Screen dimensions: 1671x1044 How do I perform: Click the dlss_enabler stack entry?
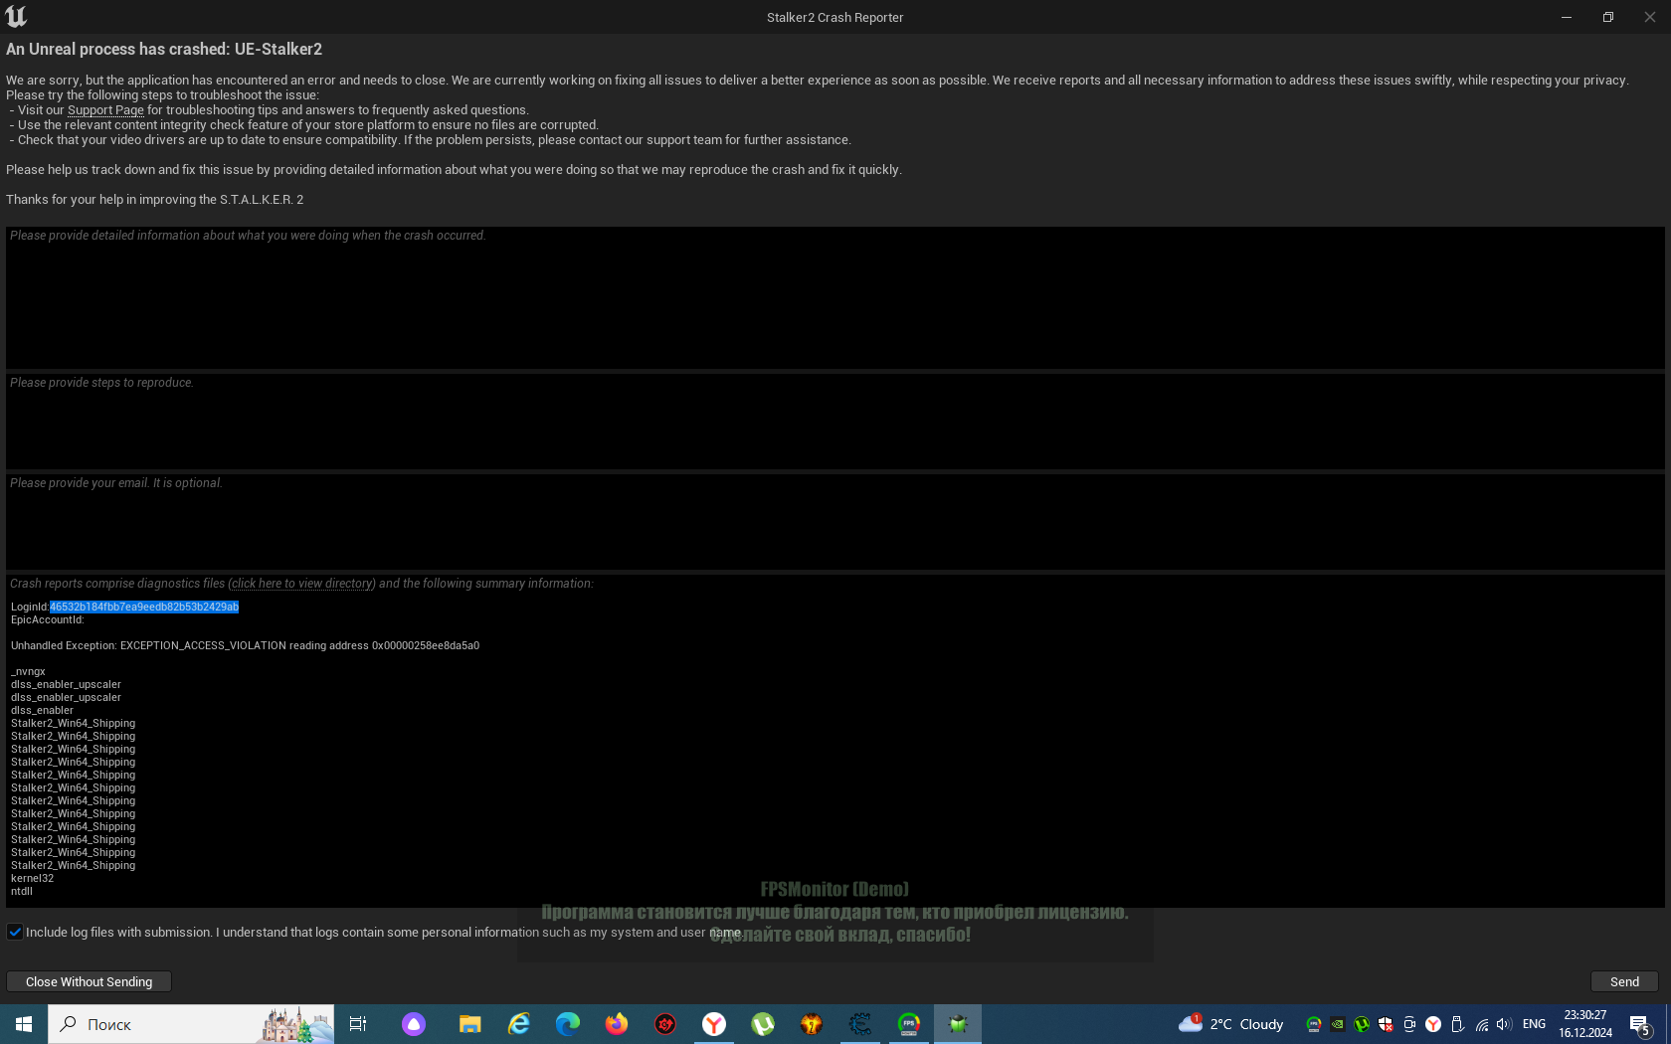pyautogui.click(x=42, y=710)
